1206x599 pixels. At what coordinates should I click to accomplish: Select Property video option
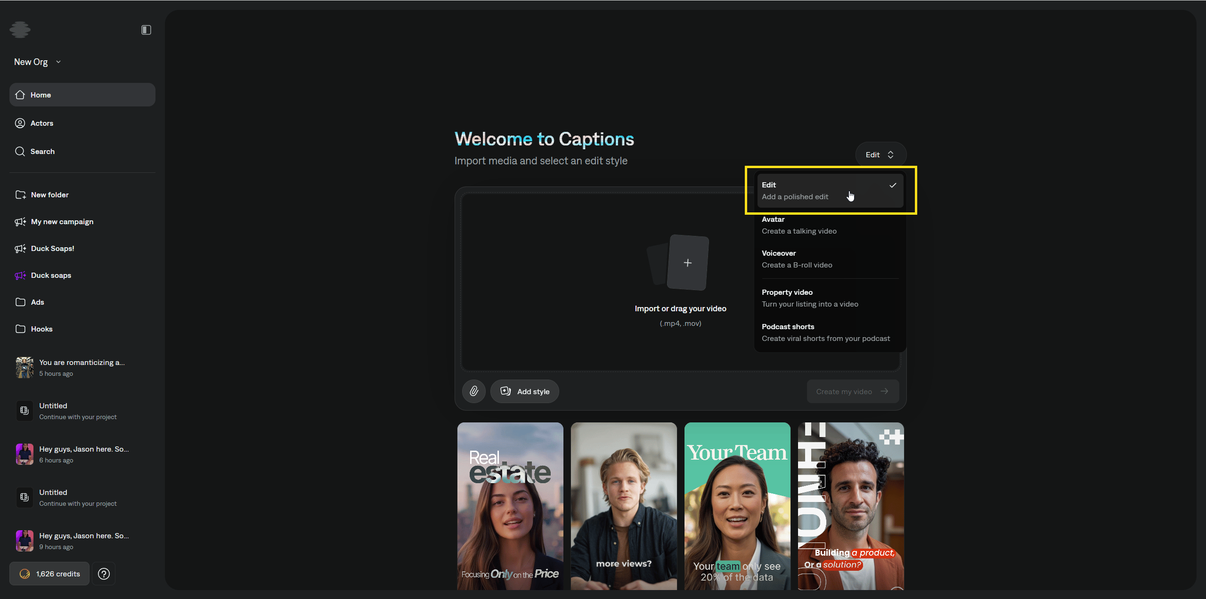point(830,298)
